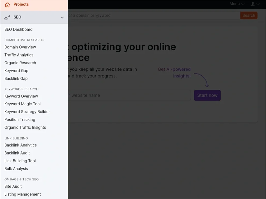Click the Link Building heading
This screenshot has height=199, width=266.
[16, 138]
